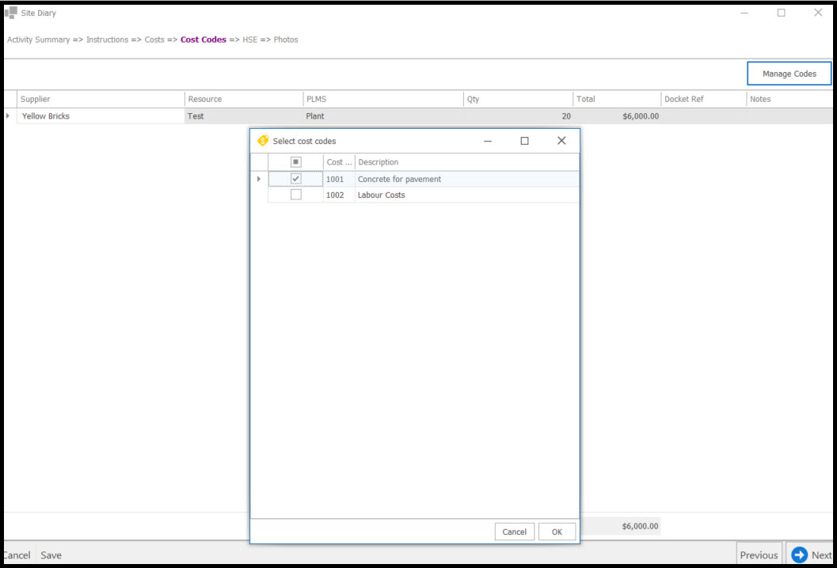
Task: Click row indicator arrow beside Yellow Bricks
Action: (x=9, y=116)
